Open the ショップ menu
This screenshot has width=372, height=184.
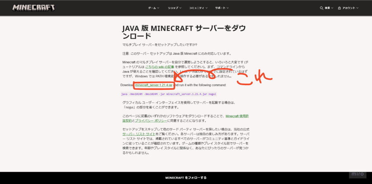tap(173, 8)
